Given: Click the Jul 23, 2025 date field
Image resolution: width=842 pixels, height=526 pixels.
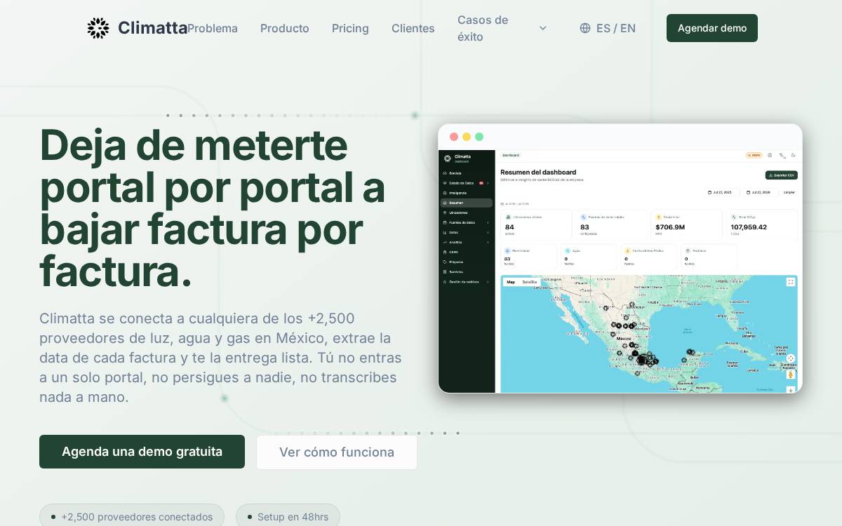Looking at the screenshot, I should 721,192.
